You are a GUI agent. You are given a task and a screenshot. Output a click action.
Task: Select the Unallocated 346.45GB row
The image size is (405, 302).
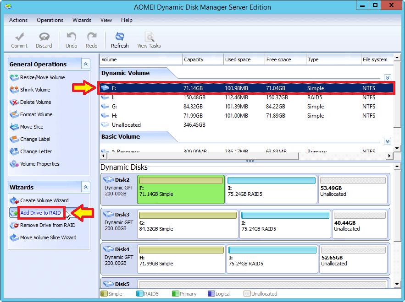tap(246, 125)
